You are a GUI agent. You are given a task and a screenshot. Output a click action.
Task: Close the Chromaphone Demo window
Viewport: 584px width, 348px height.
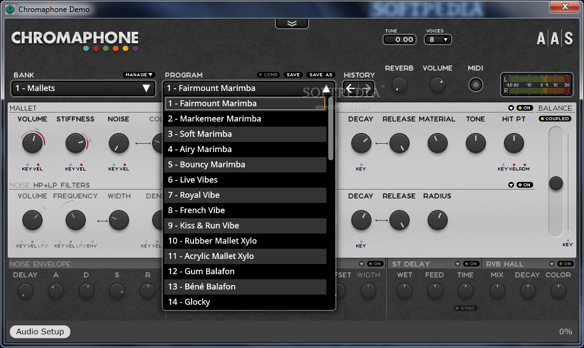coord(565,6)
